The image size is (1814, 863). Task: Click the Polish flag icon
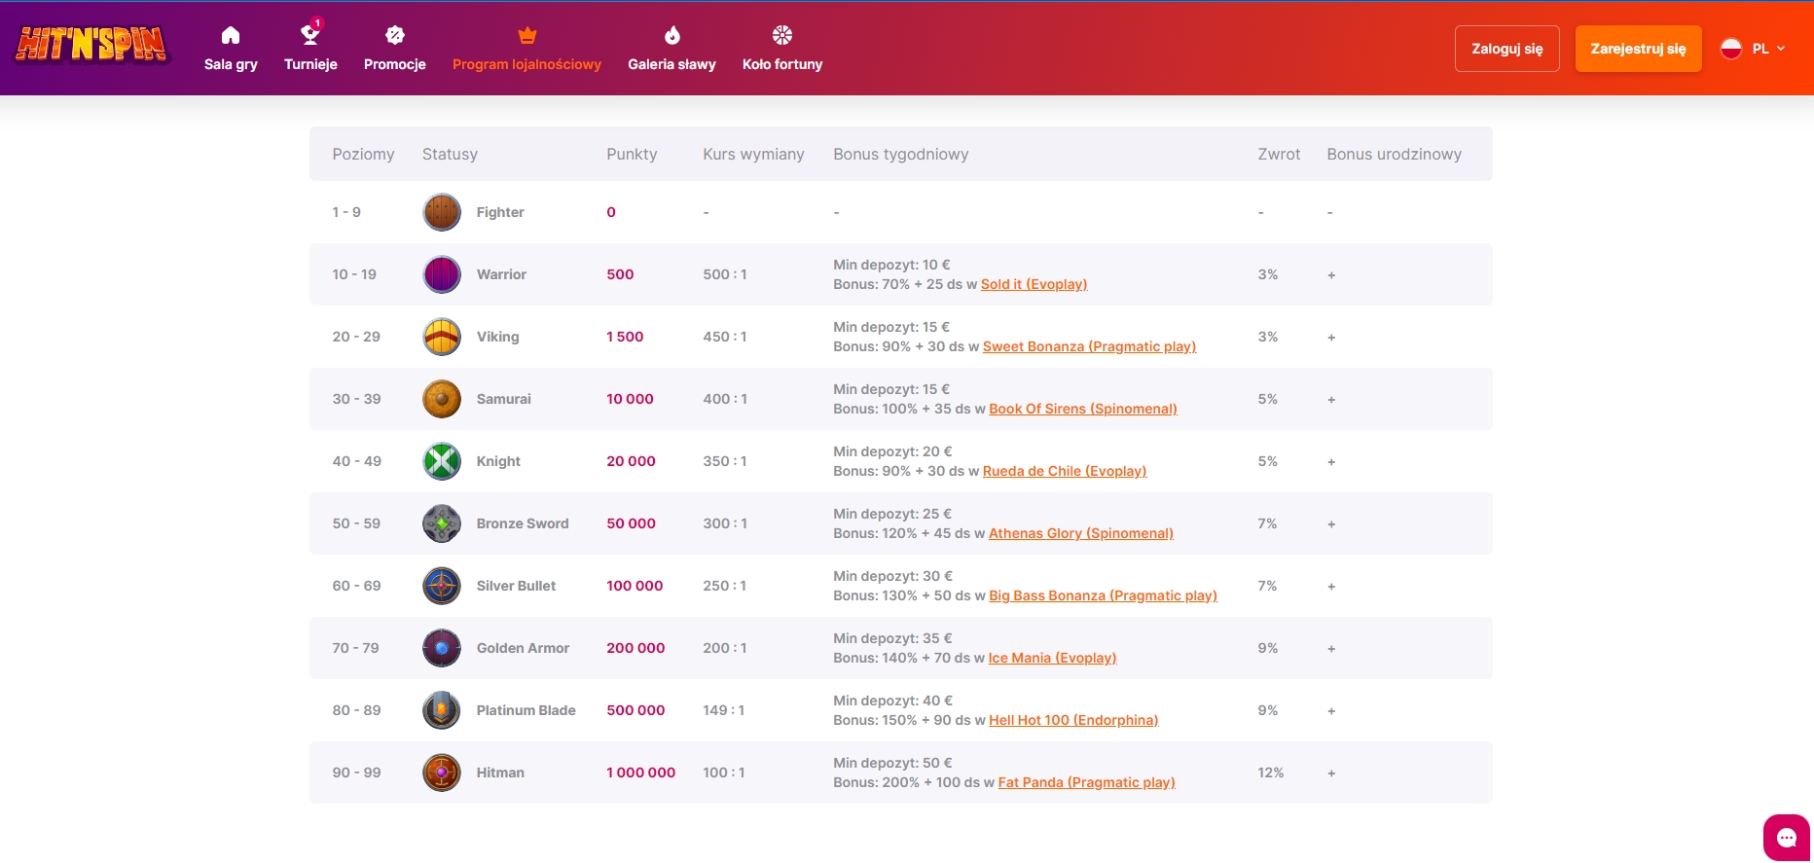click(1731, 49)
